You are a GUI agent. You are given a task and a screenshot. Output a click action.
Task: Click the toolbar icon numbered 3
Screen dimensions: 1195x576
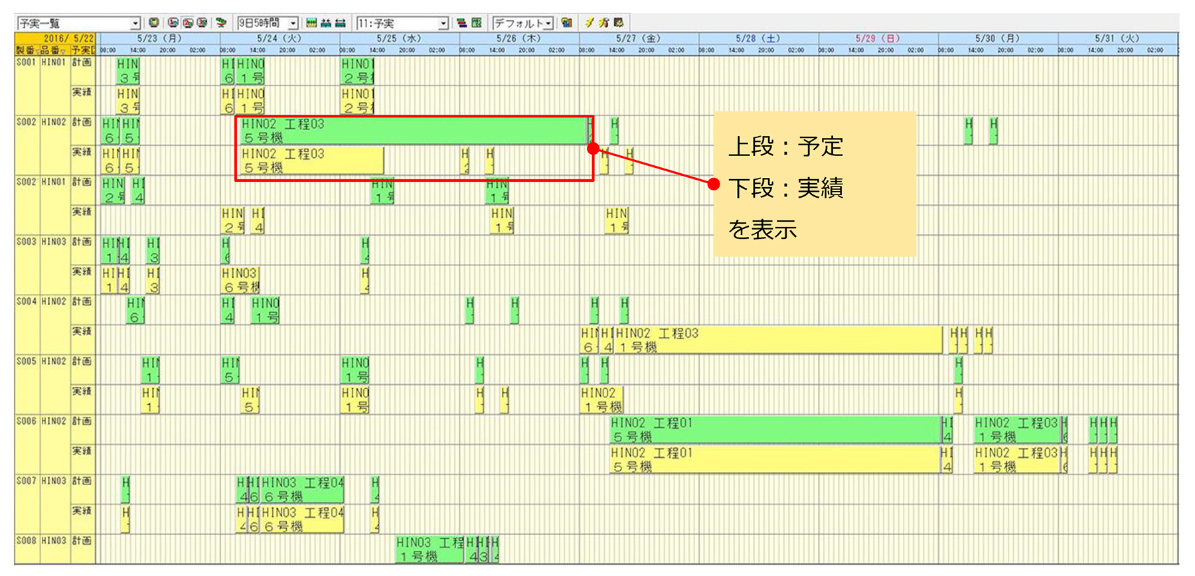(x=202, y=23)
